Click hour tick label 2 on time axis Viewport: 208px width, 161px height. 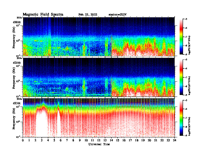pos(35,140)
